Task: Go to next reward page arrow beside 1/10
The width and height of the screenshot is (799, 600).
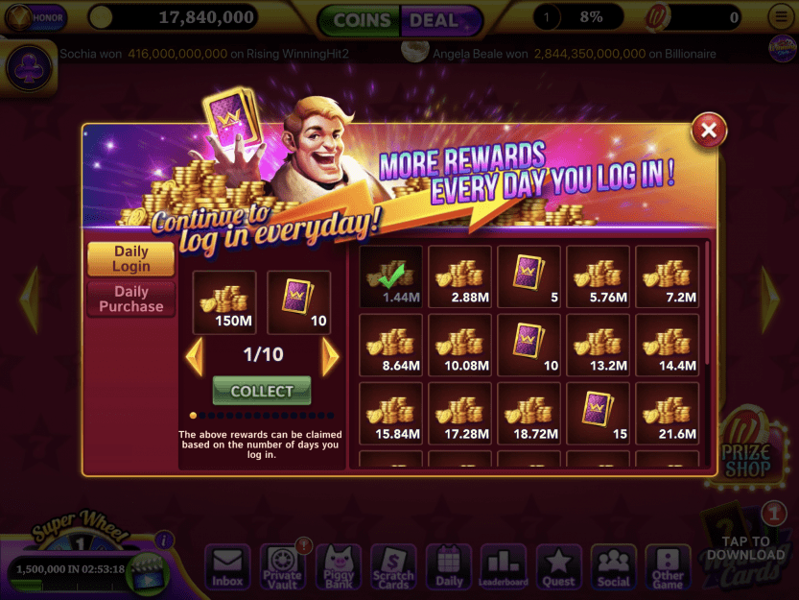Action: point(330,355)
